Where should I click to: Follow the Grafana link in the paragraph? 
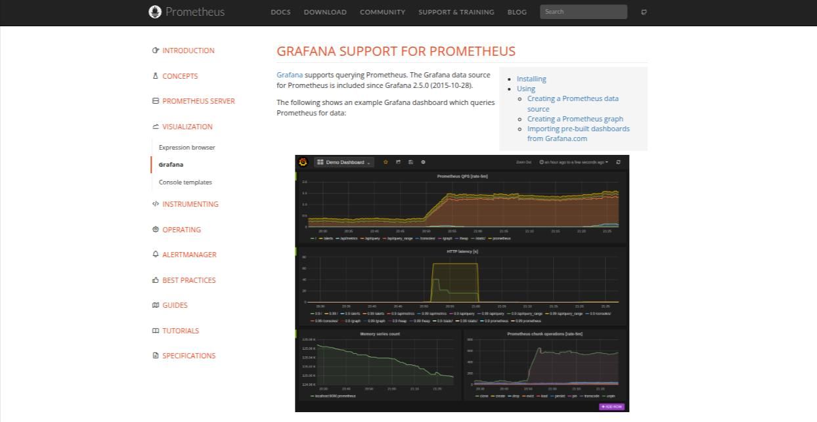(x=290, y=75)
